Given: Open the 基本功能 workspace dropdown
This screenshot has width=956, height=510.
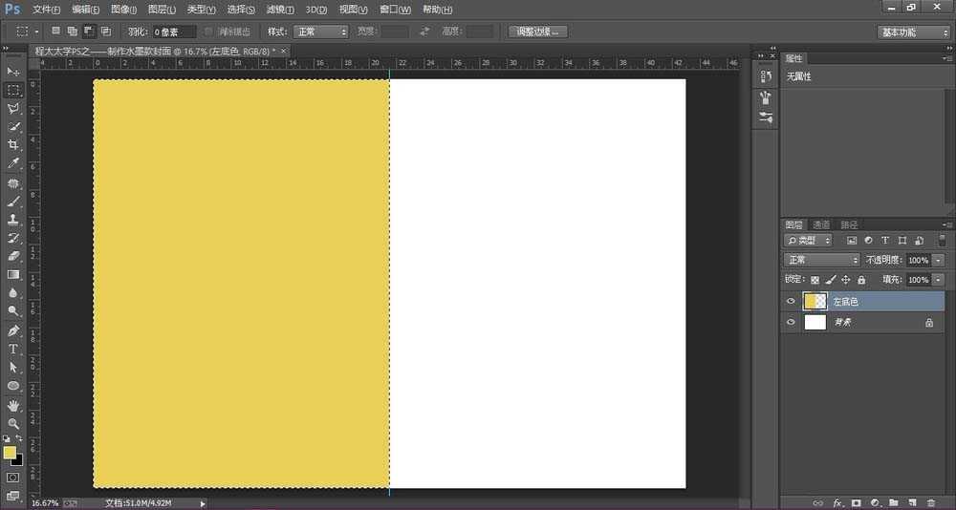Looking at the screenshot, I should point(914,32).
